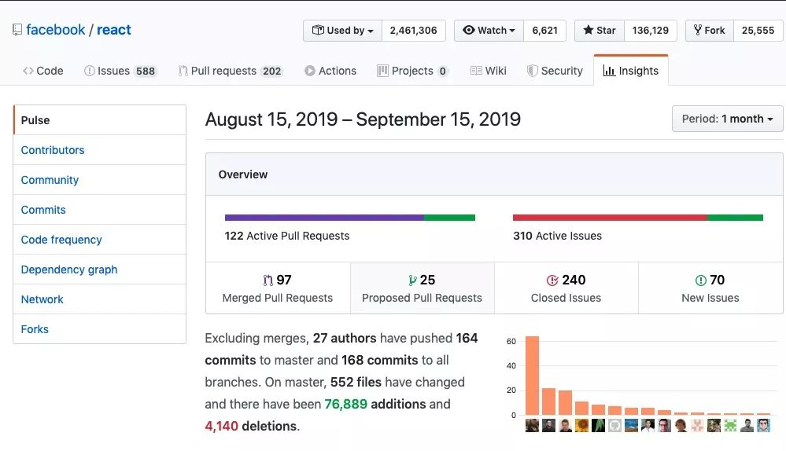786x451 pixels.
Task: Click the proposed pull requests branch icon
Action: 412,280
